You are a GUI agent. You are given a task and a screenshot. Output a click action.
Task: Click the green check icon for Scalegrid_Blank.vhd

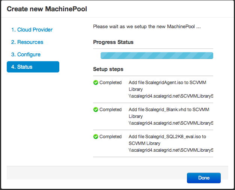click(x=96, y=110)
